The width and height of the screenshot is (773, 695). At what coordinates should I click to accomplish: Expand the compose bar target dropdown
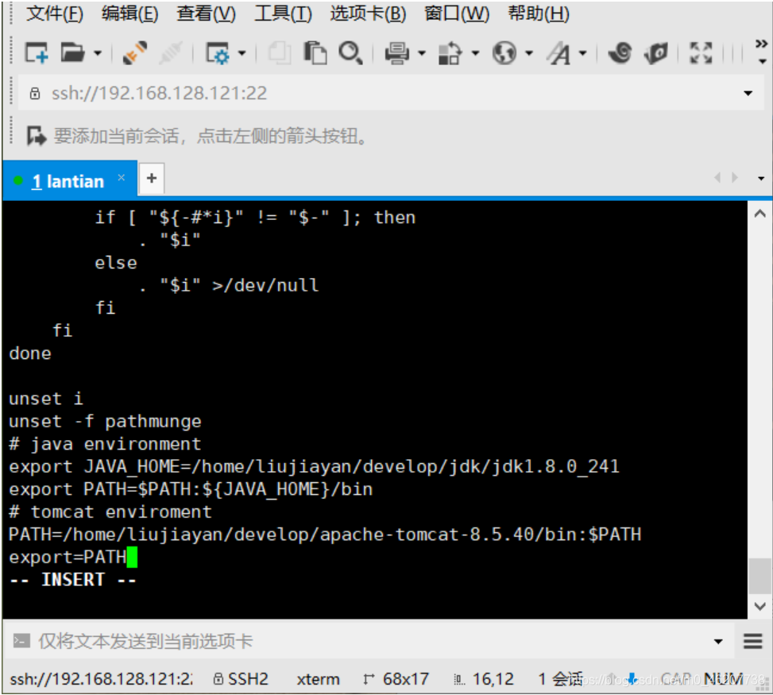pyautogui.click(x=718, y=641)
